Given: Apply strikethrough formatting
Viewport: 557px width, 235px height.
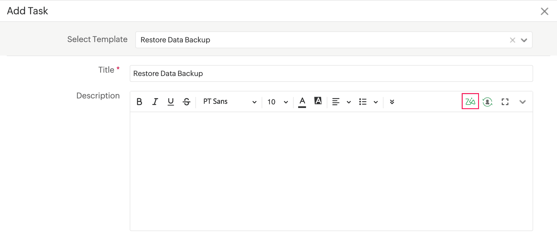Looking at the screenshot, I should (x=186, y=102).
